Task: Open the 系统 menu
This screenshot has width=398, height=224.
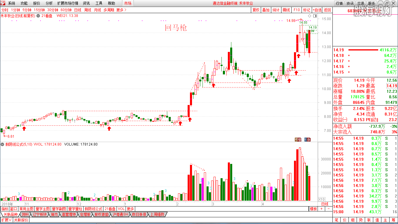Action: 12,3
